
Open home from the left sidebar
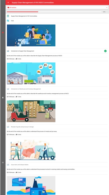(x=3, y=32)
